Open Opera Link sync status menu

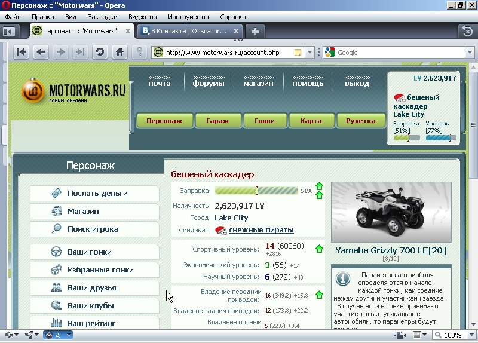[11, 335]
